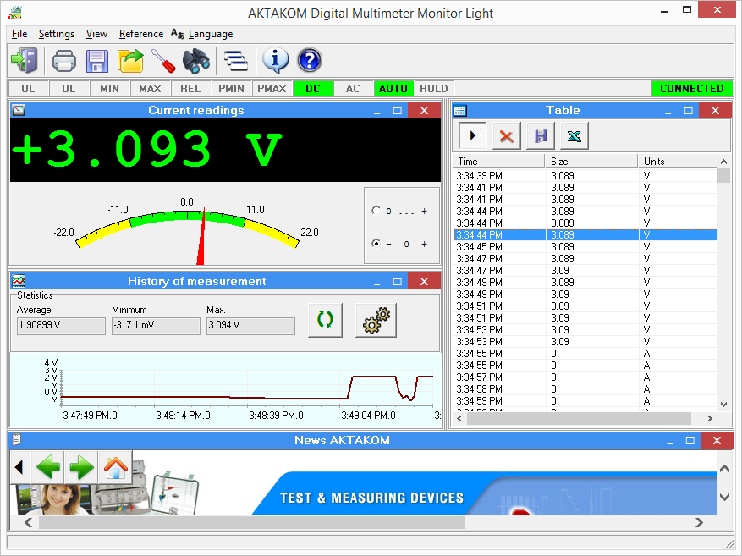Click the Time column header in Table
This screenshot has width=742, height=556.
click(x=499, y=162)
